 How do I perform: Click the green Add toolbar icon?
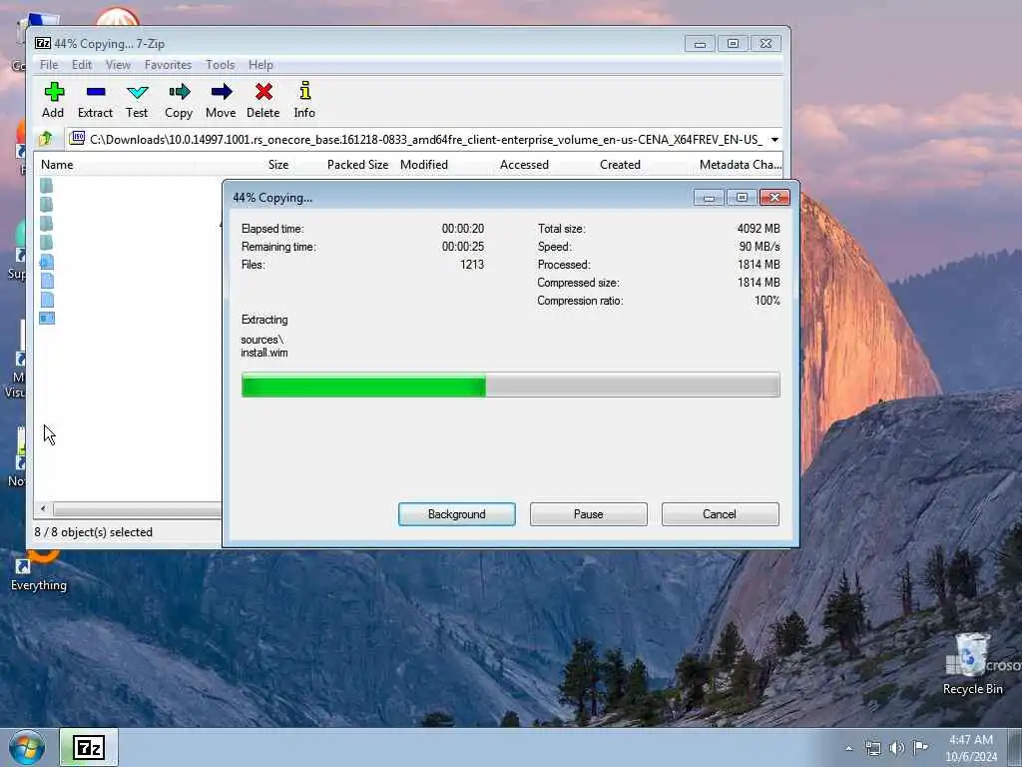[x=54, y=92]
